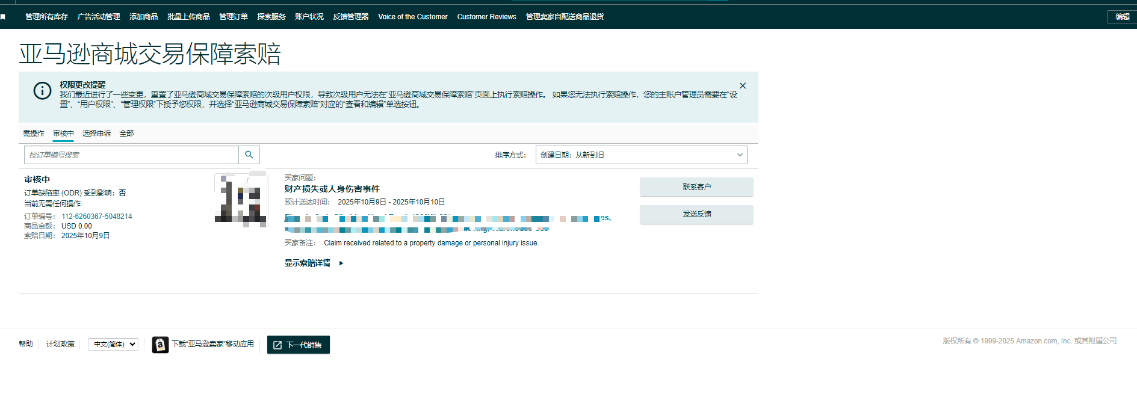This screenshot has width=1137, height=415.
Task: Switch to the 选择申诉 tab
Action: [96, 134]
